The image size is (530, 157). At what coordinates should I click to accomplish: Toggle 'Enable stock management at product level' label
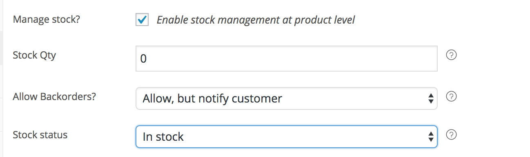click(x=256, y=20)
